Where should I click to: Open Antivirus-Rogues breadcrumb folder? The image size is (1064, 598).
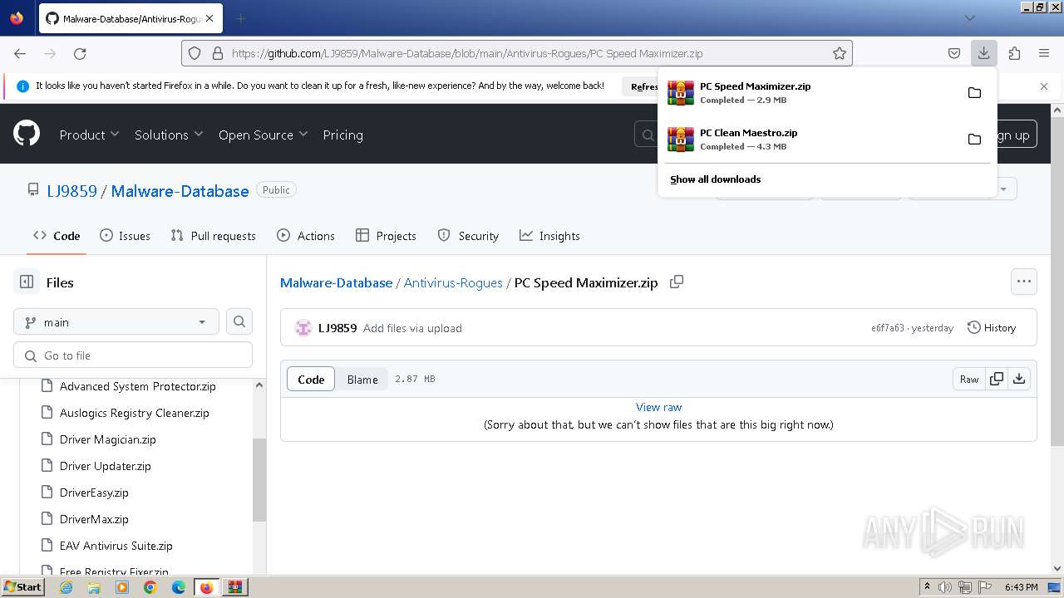tap(453, 282)
